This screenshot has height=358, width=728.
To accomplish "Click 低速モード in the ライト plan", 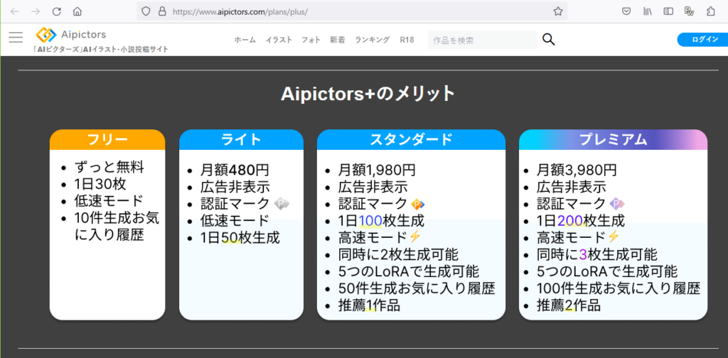I will coord(235,220).
